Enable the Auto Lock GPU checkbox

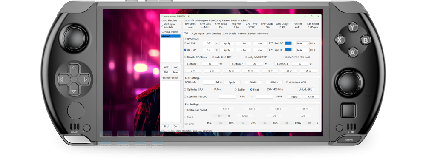click(x=287, y=82)
